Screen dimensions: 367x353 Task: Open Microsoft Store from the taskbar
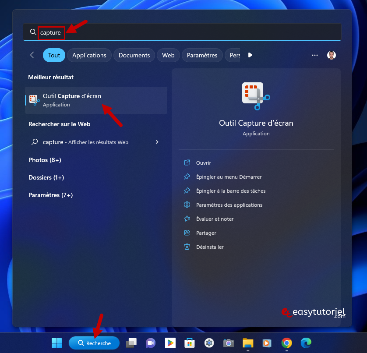[190, 343]
